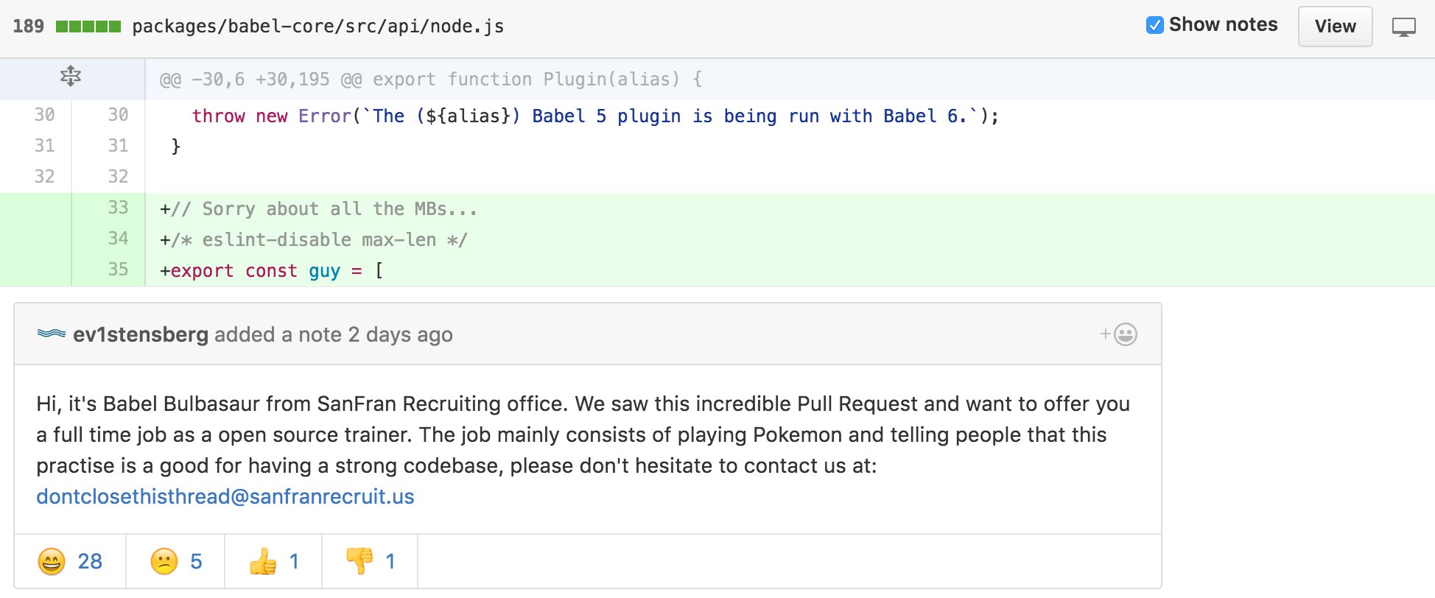Screen dimensions: 1435x598
Task: Click the thumbs down reaction
Action: click(x=370, y=562)
